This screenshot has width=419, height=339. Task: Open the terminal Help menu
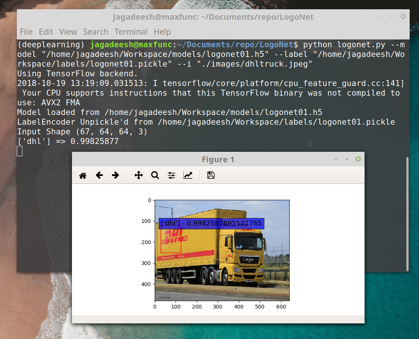click(162, 32)
